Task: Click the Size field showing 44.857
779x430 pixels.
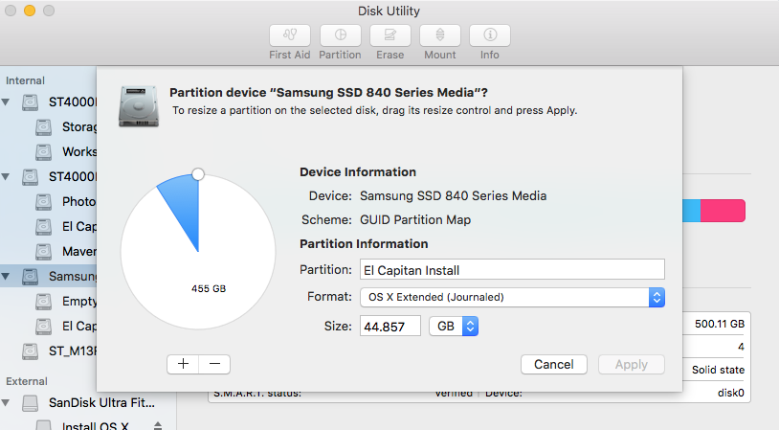Action: (x=390, y=327)
